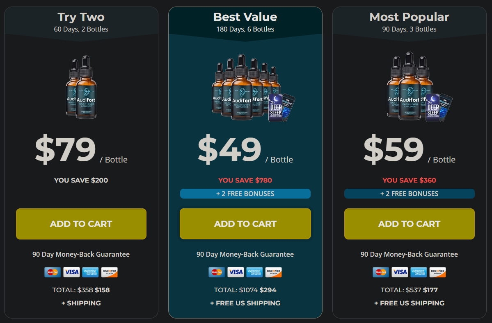Image resolution: width=492 pixels, height=323 pixels.
Task: Add the 2 bottle Try Two package to cart
Action: point(81,224)
